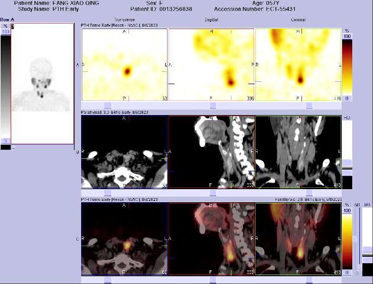The width and height of the screenshot is (373, 284).
Task: Click the Row A lower threshold value box
Action: [x=5, y=141]
